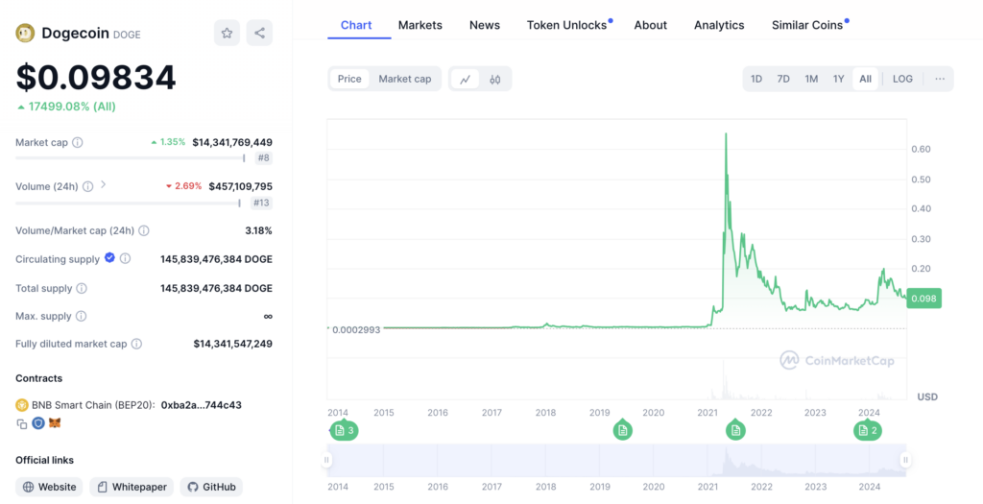Viewport: 983px width, 504px height.
Task: Open the Chart tab
Action: click(356, 25)
